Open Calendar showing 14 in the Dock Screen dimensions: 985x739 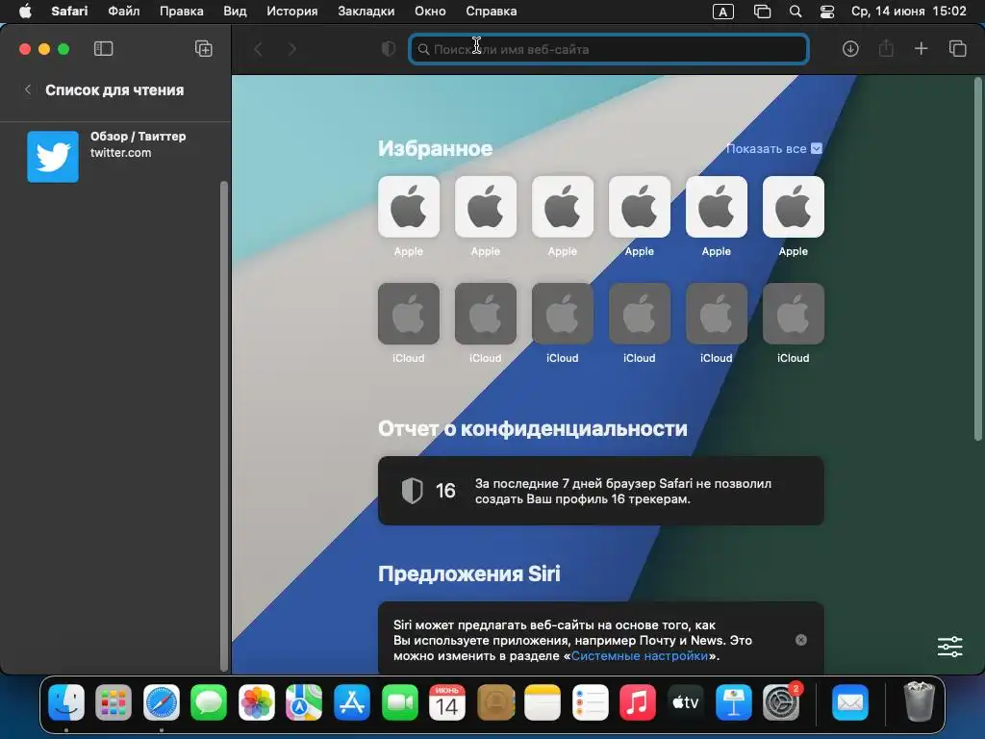pyautogui.click(x=446, y=701)
